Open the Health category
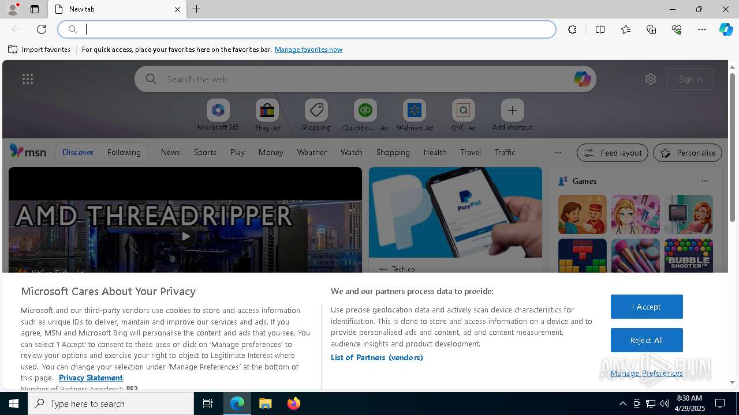 (x=435, y=152)
